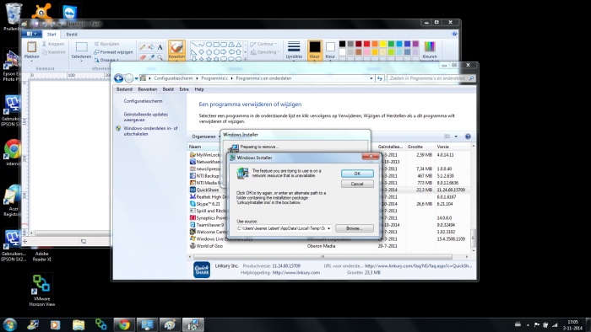The height and width of the screenshot is (332, 591).
Task: Open the Adobe Reader XI desktop icon
Action: click(x=42, y=256)
